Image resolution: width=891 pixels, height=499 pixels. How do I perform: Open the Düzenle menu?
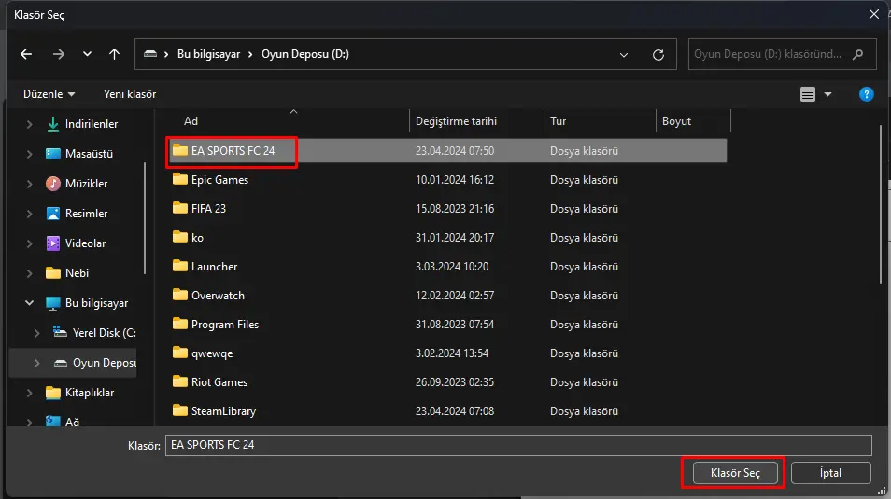[x=49, y=94]
